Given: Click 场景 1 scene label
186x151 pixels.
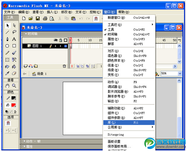Looking at the screenshot, I should click(41, 74).
